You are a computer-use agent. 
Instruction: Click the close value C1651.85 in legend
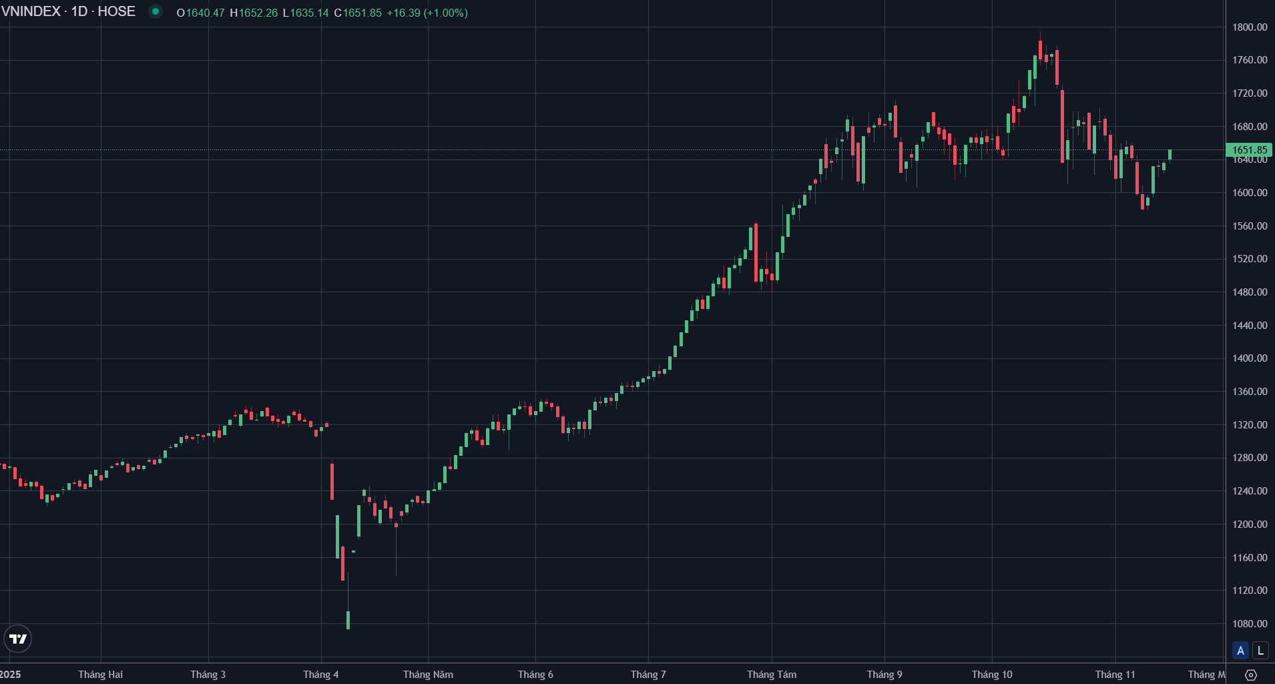click(358, 13)
